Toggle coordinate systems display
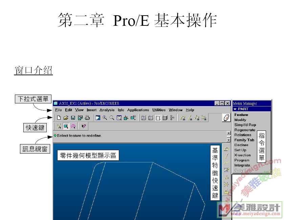The image size is (284, 220). click(204, 118)
